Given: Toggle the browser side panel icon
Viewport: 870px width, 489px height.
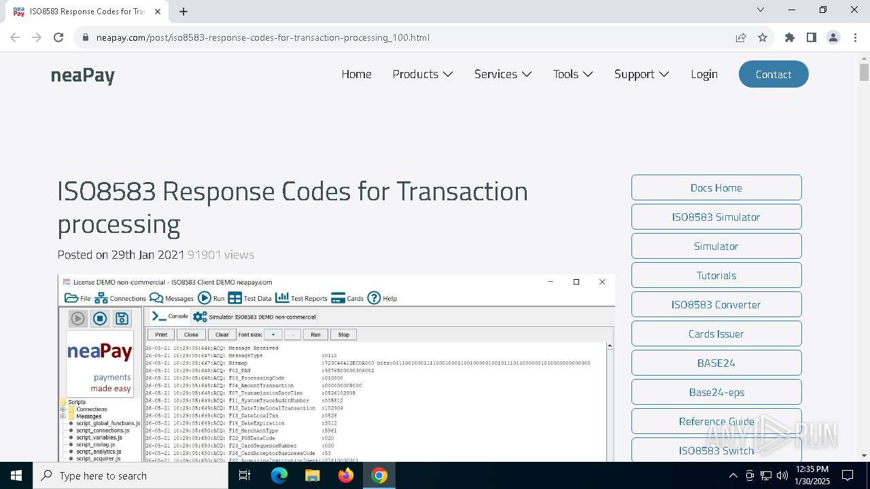Looking at the screenshot, I should [x=812, y=37].
